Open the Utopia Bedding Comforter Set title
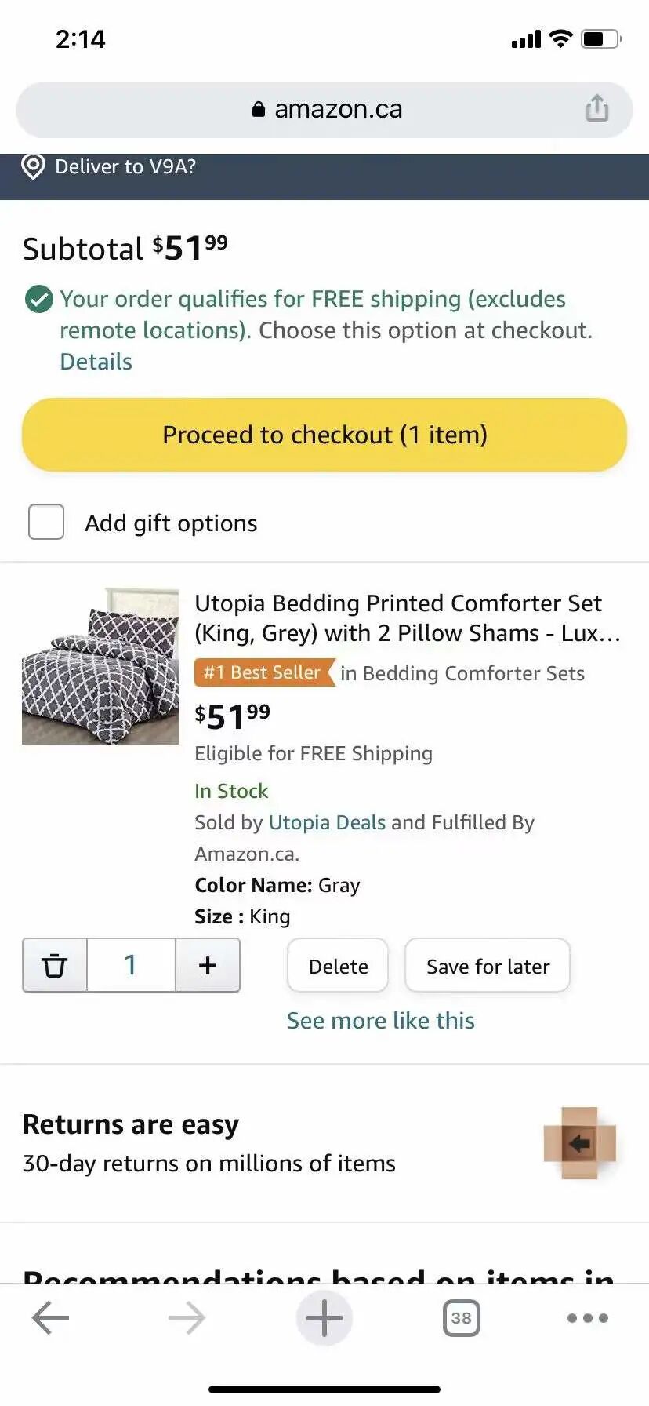Screen dimensions: 649x1406 coord(408,618)
